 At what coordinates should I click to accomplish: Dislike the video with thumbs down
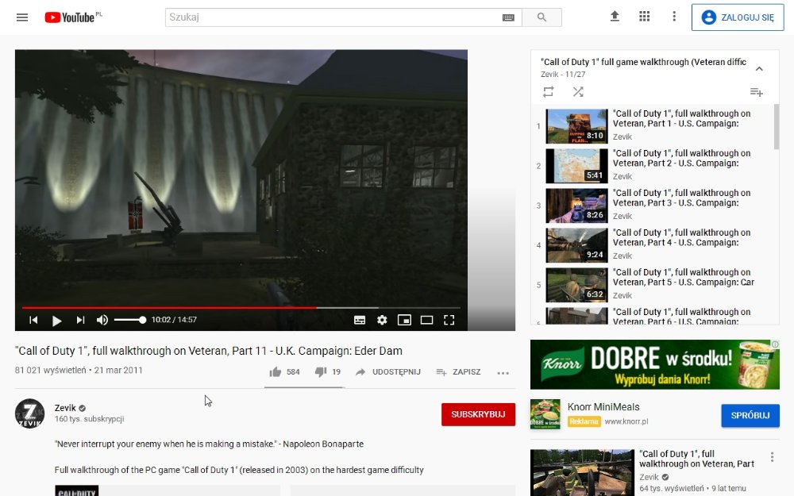tap(321, 372)
